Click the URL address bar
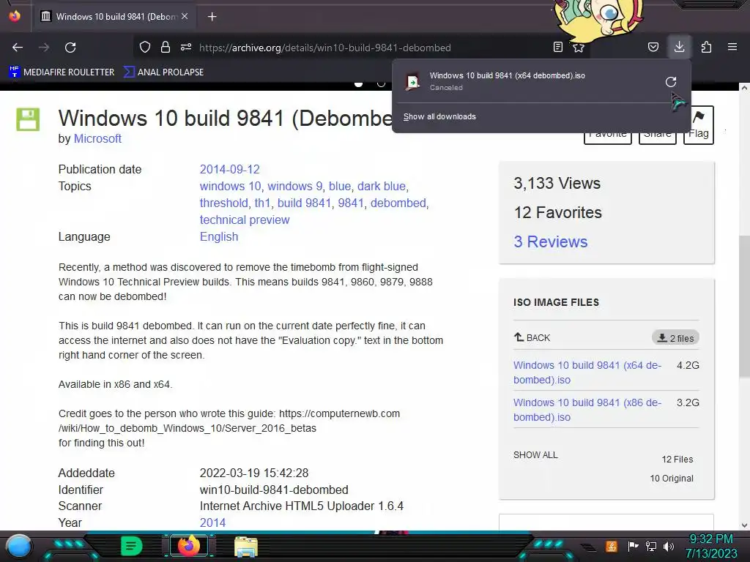 (x=325, y=48)
